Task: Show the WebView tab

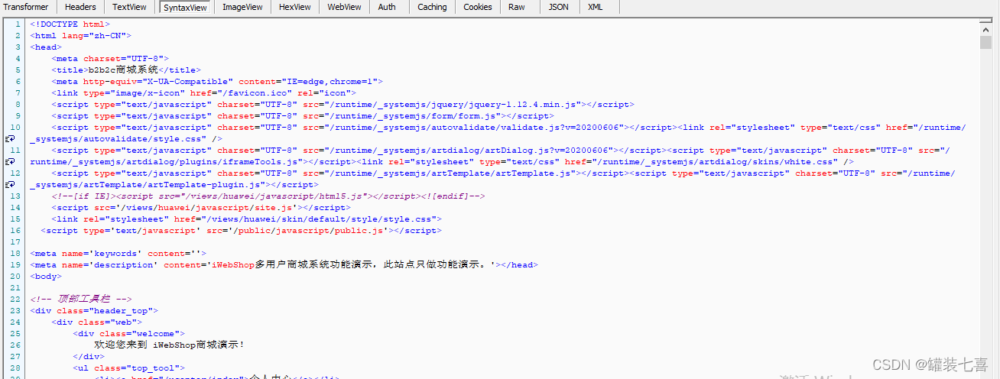Action: [344, 7]
